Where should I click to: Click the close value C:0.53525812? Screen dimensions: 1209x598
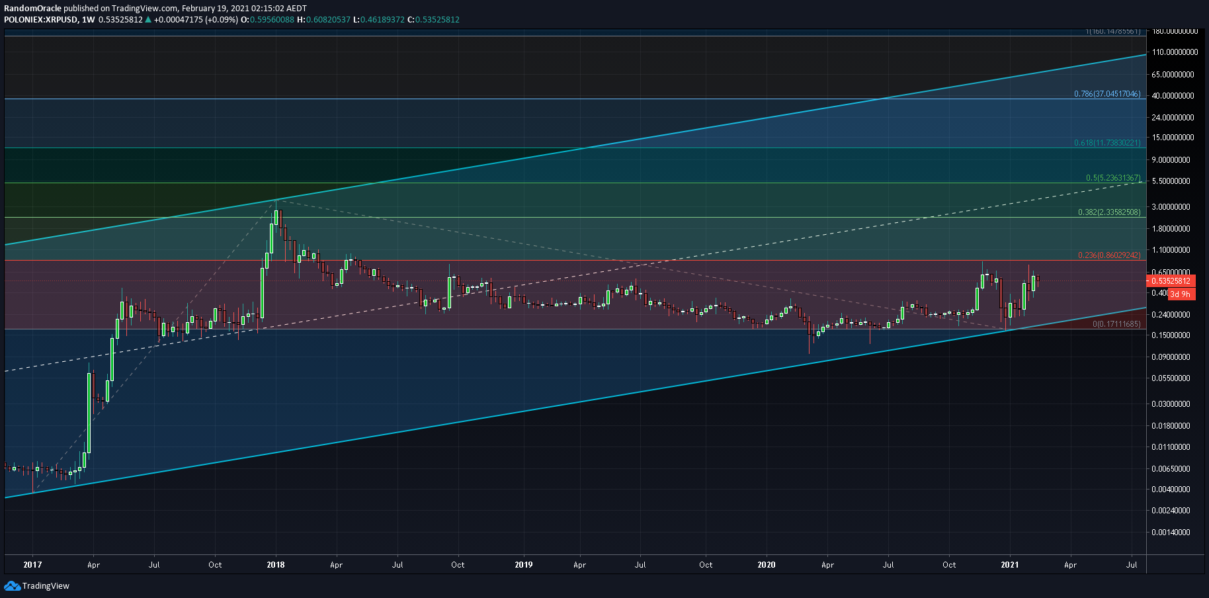pos(433,20)
